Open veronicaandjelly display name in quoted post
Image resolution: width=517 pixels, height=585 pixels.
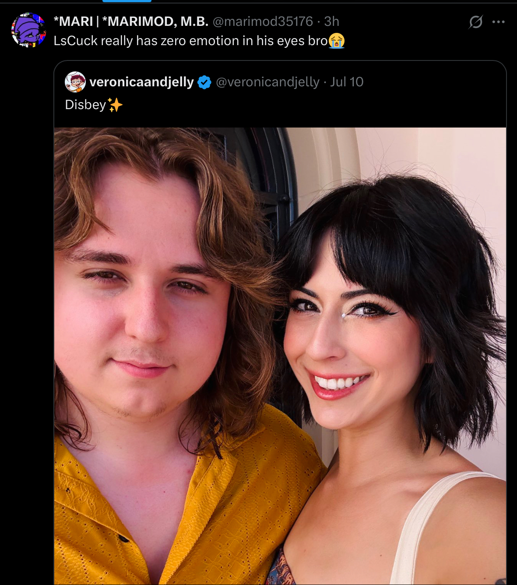pos(141,82)
